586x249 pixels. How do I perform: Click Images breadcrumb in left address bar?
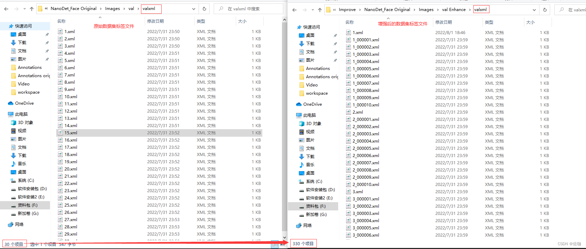[x=113, y=9]
